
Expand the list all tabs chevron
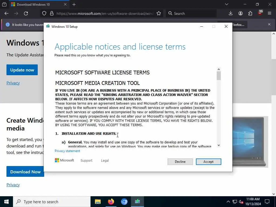coord(226,4)
